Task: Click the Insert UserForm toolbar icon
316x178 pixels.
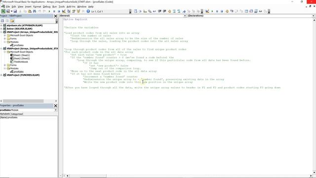Action: point(8,11)
